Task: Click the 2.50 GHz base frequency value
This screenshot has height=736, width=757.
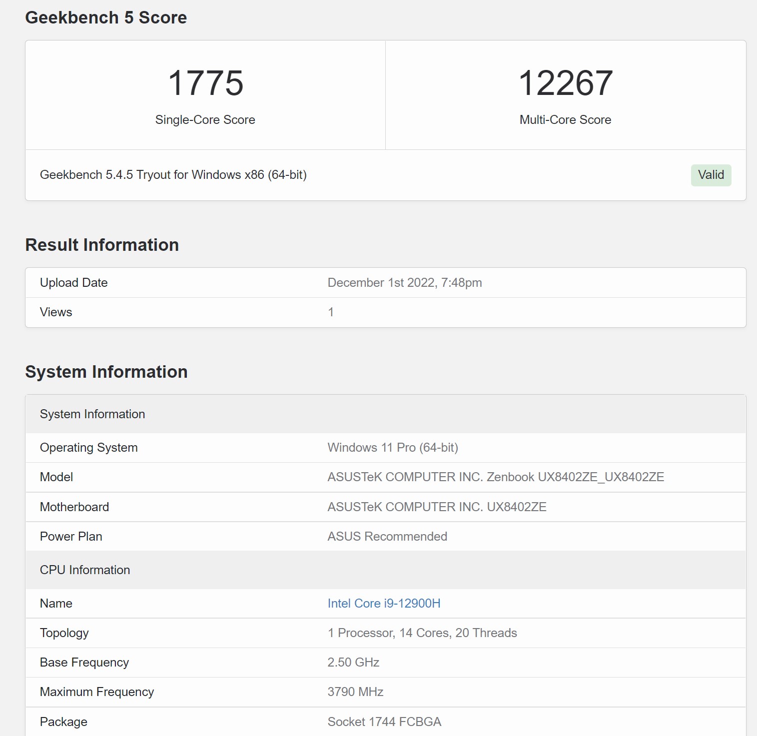Action: [x=353, y=663]
